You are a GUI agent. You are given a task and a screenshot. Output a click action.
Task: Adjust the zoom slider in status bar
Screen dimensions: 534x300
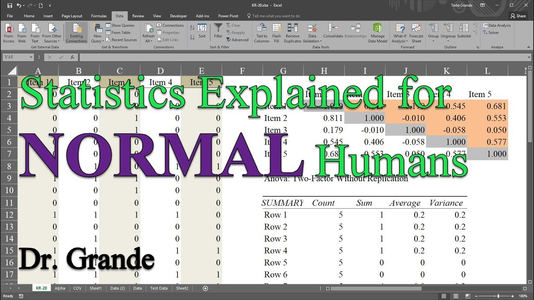tap(499, 296)
